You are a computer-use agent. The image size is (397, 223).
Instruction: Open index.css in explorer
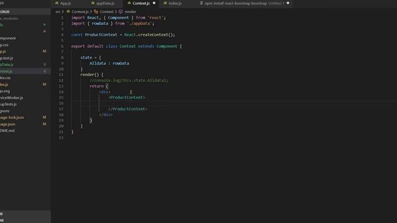25,78
